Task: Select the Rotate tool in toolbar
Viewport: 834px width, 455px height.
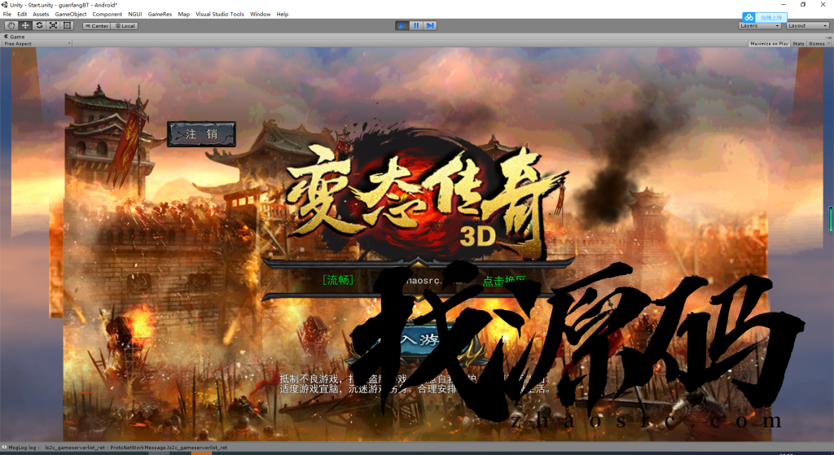Action: [39, 25]
